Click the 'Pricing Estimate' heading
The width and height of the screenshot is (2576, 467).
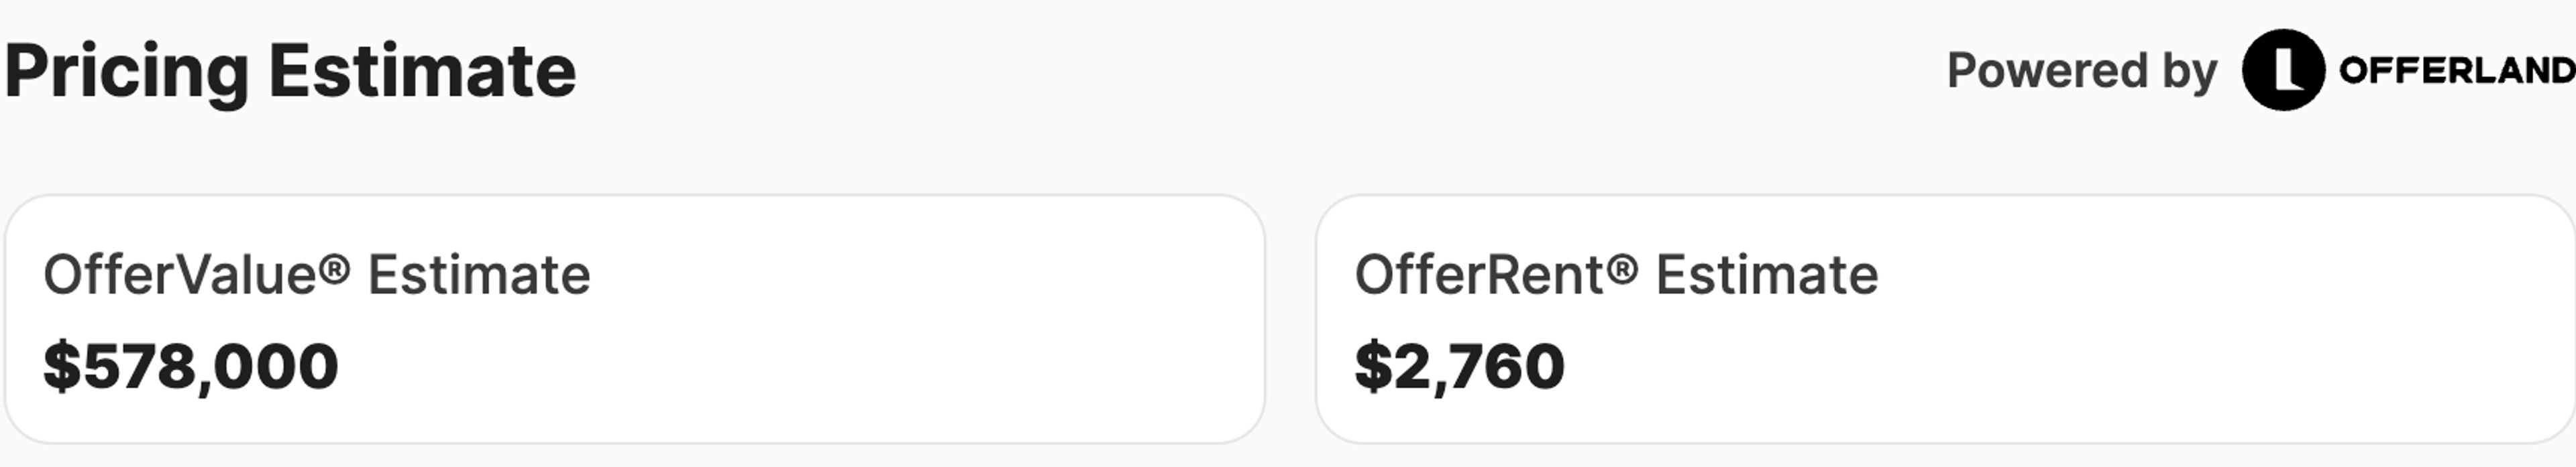click(x=290, y=72)
